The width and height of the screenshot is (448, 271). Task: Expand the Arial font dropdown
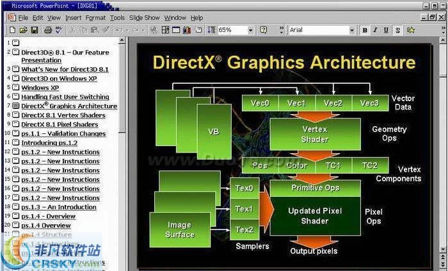pyautogui.click(x=351, y=30)
